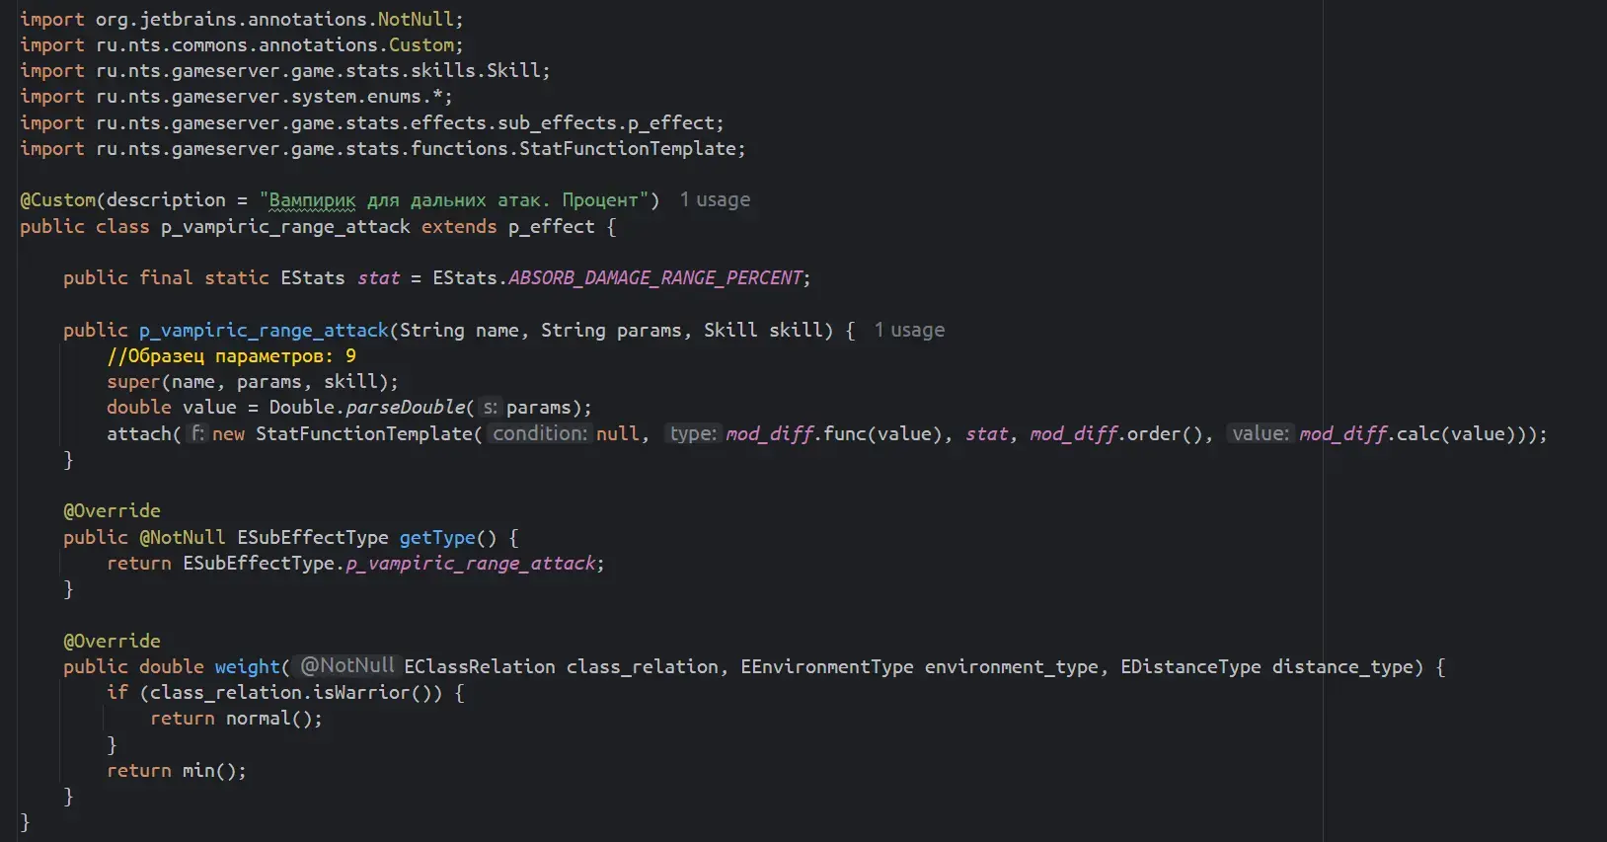Image resolution: width=1607 pixels, height=842 pixels.
Task: Click the 'min()' call in the final return
Action: pos(209,771)
